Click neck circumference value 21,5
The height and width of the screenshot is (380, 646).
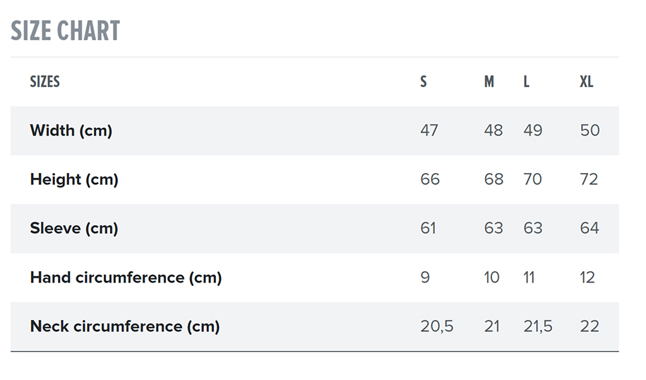pyautogui.click(x=538, y=326)
